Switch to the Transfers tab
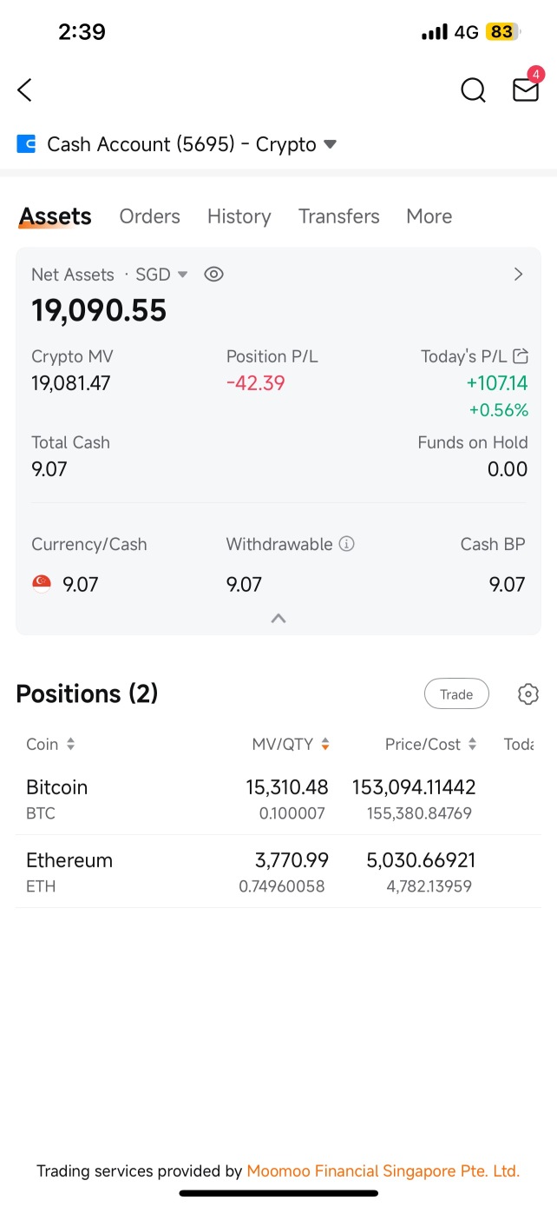Viewport: 557px width, 1207px height. pyautogui.click(x=339, y=216)
